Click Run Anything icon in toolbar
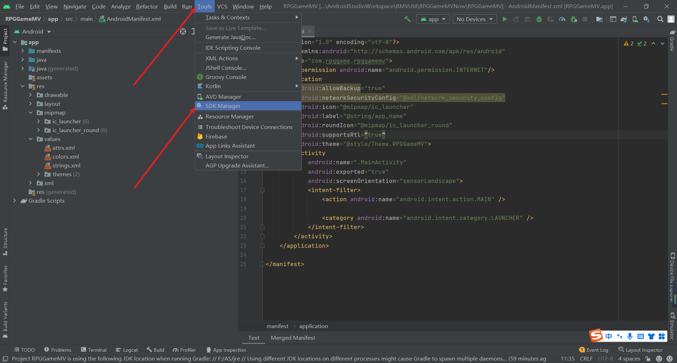This screenshot has width=677, height=363. pos(613,19)
